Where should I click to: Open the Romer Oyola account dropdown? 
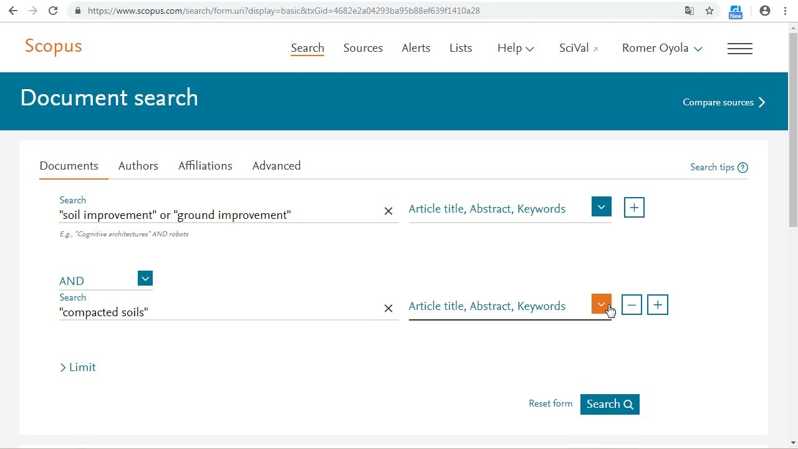pos(662,48)
